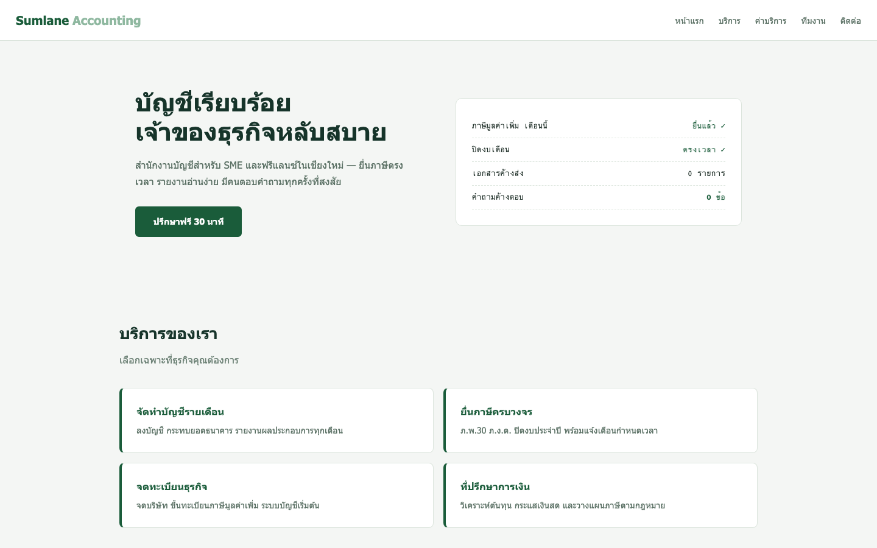Click the จดบริษัท ขึ้นทะเบียนภาษีมูลค่าเพิ่ม description
This screenshot has height=548, width=877.
tap(228, 506)
